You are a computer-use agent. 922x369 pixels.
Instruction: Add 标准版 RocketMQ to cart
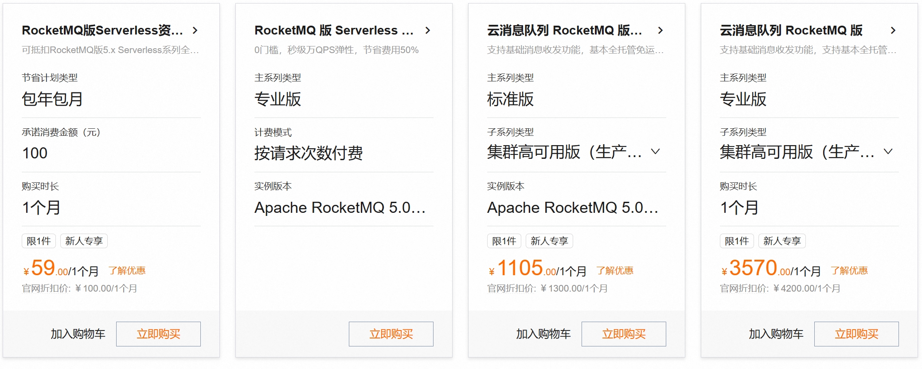543,334
